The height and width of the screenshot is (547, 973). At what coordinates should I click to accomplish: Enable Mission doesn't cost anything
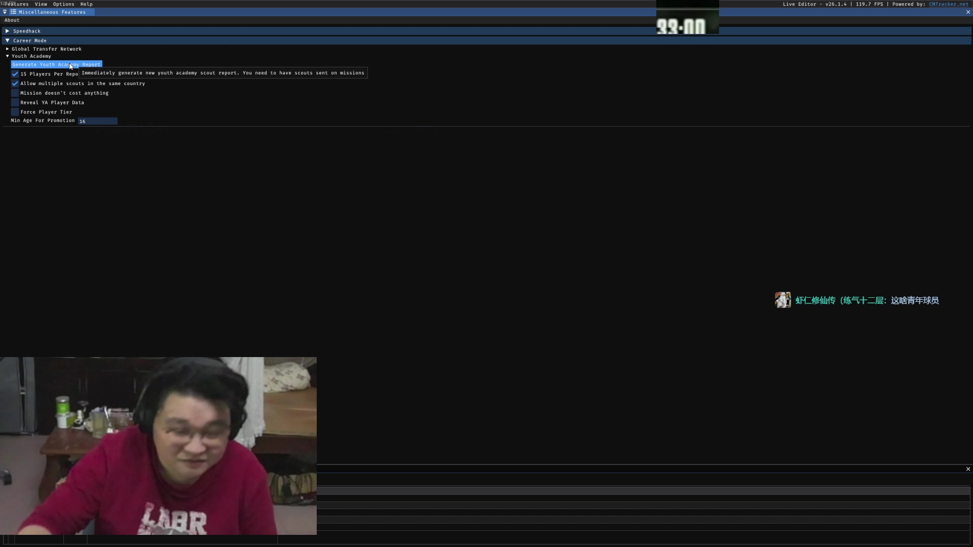tap(15, 93)
